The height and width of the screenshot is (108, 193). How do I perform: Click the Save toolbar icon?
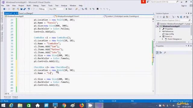(x=21, y=9)
